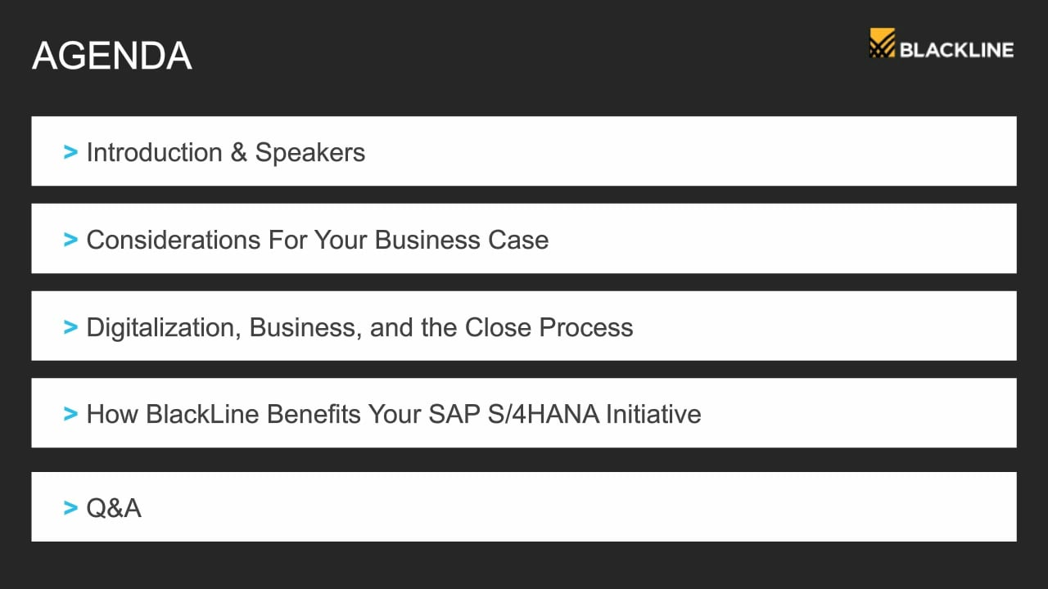Select the AGENDA slide heading
The width and height of the screenshot is (1048, 589).
(x=111, y=56)
